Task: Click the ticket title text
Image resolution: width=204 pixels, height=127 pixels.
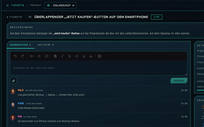Action: click(91, 17)
